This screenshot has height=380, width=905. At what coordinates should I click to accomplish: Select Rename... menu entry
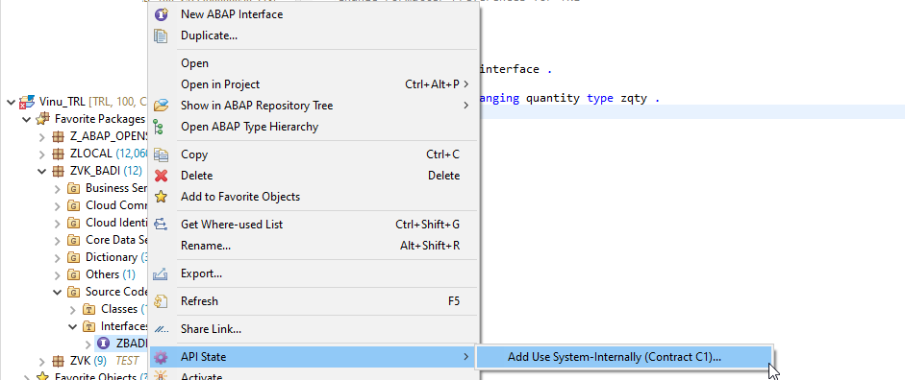click(314, 246)
